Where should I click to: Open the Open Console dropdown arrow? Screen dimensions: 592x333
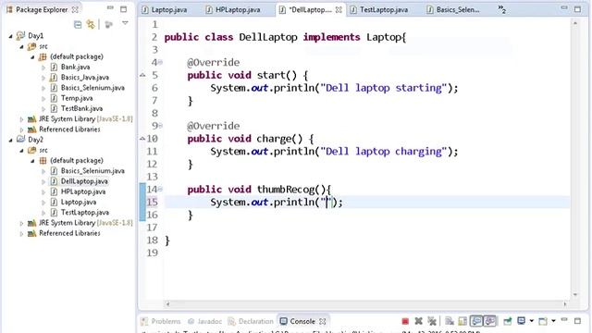(x=553, y=321)
